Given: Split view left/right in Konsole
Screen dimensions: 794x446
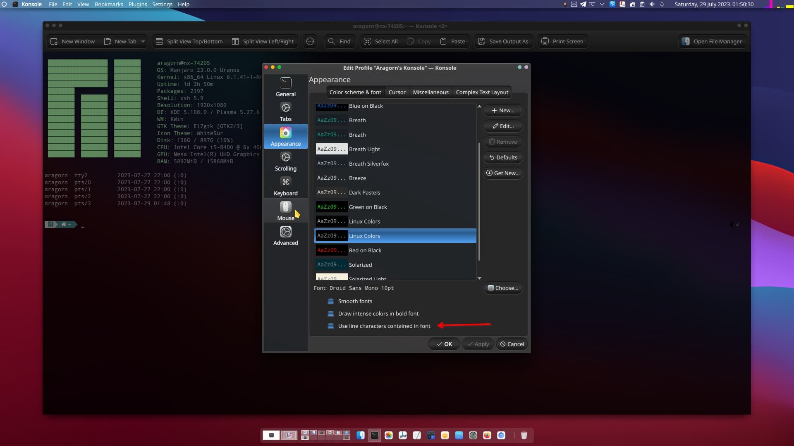Looking at the screenshot, I should tap(263, 41).
